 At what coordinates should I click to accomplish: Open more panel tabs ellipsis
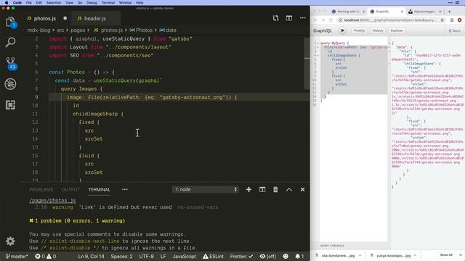click(x=125, y=189)
